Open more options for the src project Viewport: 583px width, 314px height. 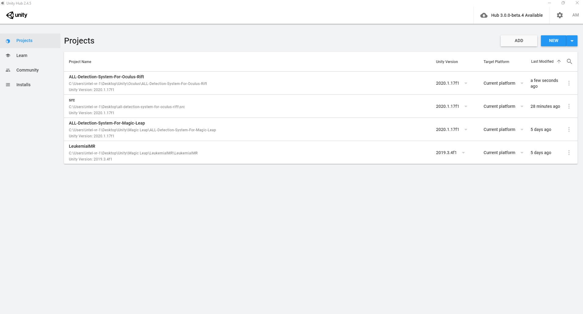point(569,106)
